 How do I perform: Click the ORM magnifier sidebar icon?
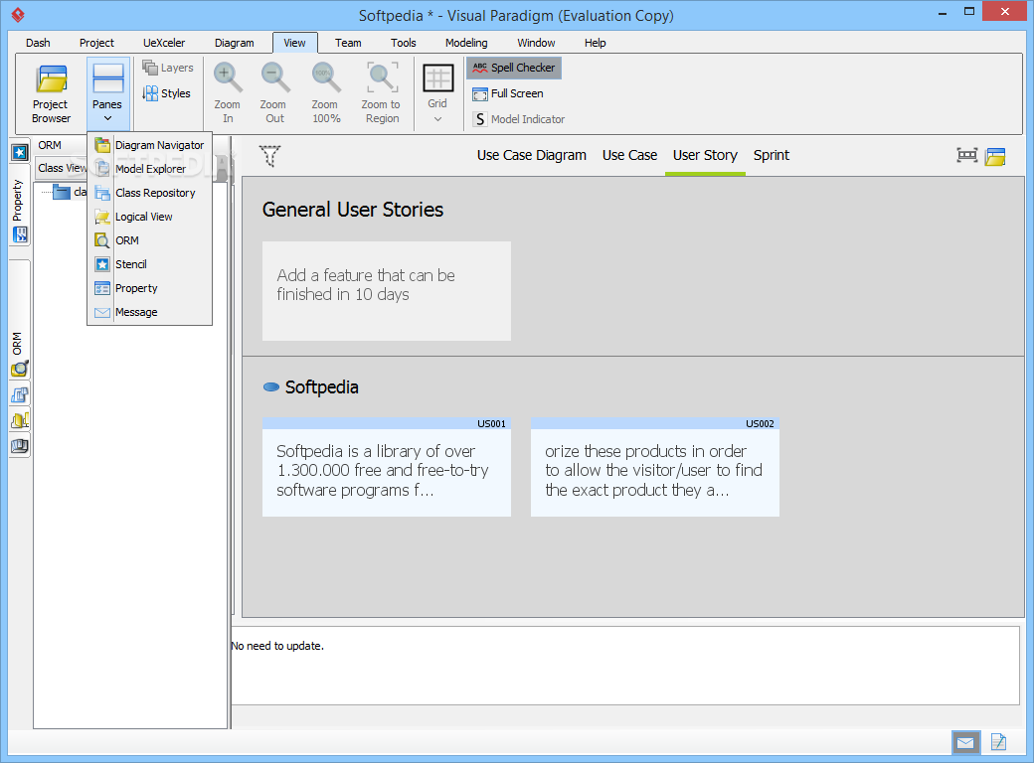point(20,369)
